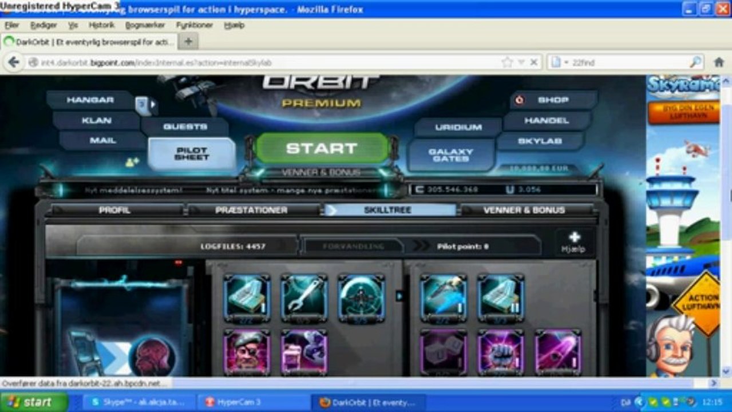Select the wrench repair skill icon

tap(304, 298)
